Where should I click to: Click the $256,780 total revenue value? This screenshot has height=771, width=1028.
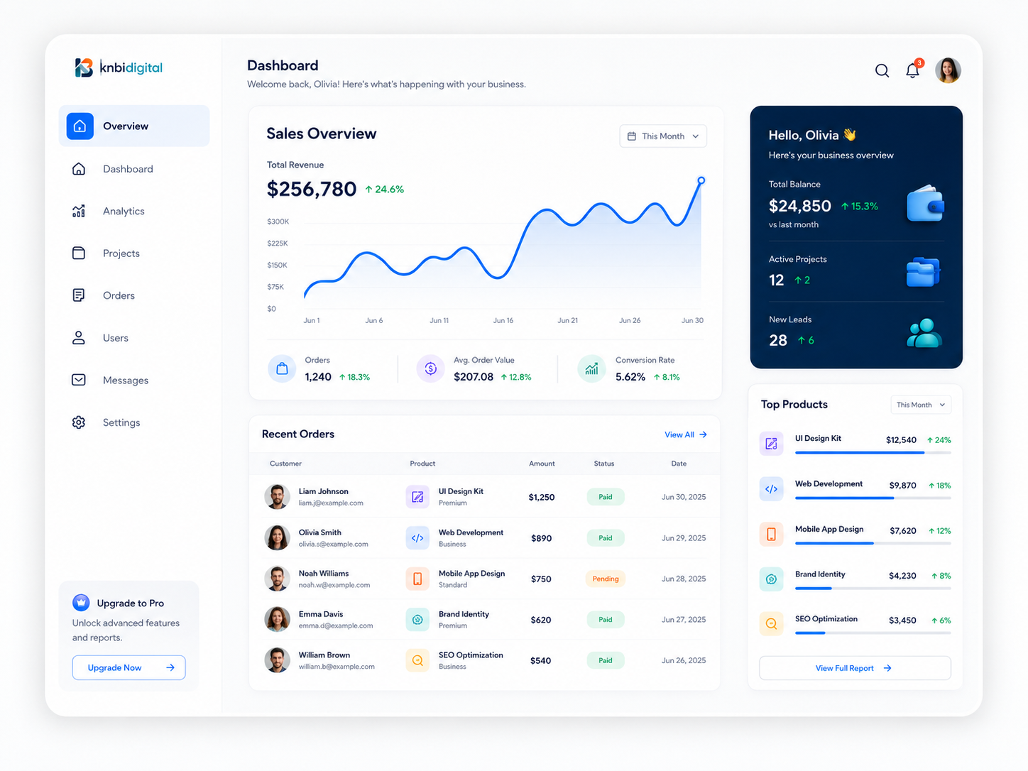(x=312, y=189)
